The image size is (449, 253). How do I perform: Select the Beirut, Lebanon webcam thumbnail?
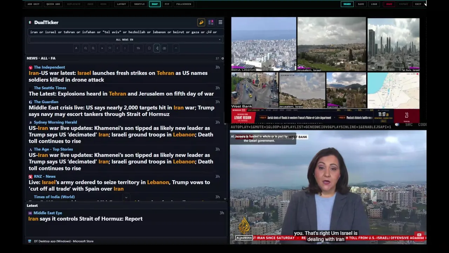(264, 44)
